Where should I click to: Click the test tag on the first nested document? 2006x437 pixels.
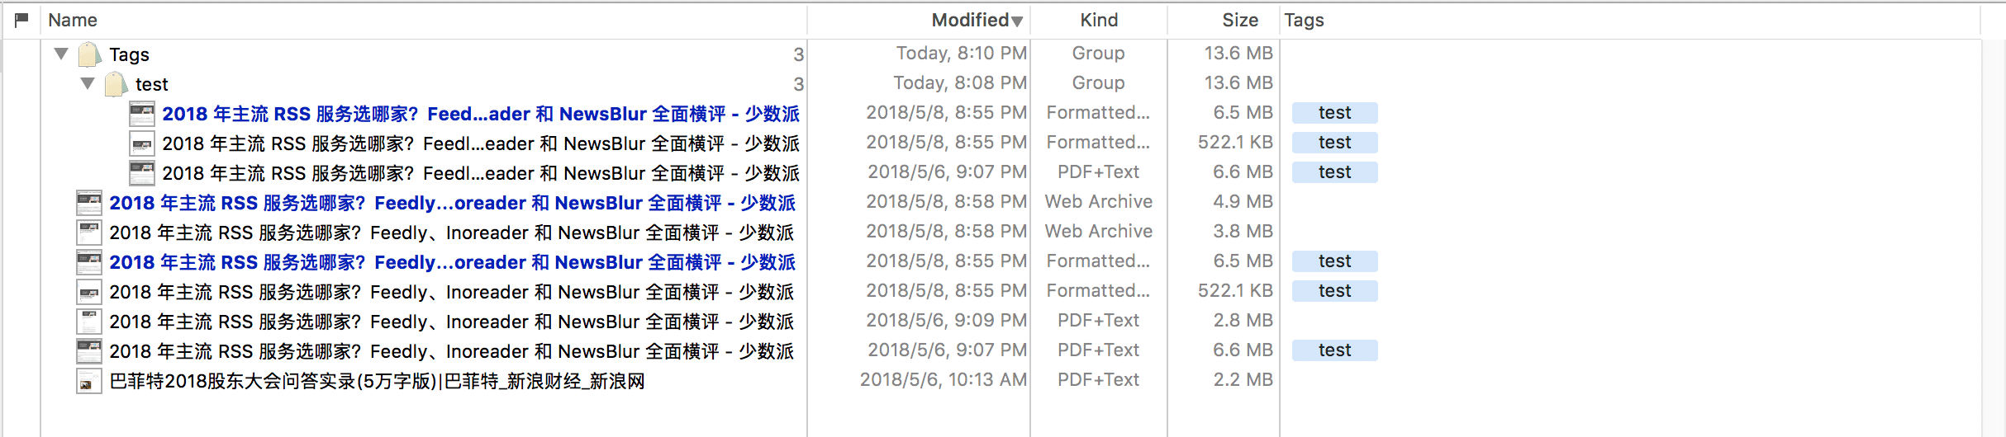pos(1334,113)
